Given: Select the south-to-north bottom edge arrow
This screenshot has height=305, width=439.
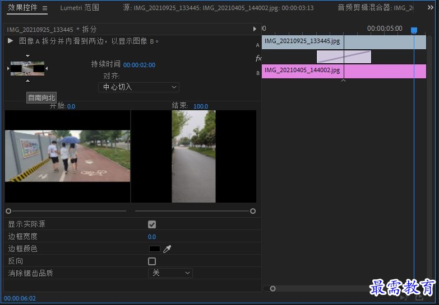Looking at the screenshot, I should pyautogui.click(x=27, y=81).
